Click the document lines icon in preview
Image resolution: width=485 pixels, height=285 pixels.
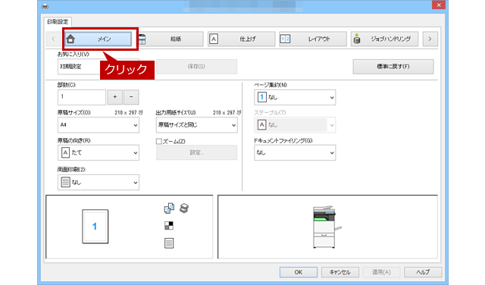point(169,243)
